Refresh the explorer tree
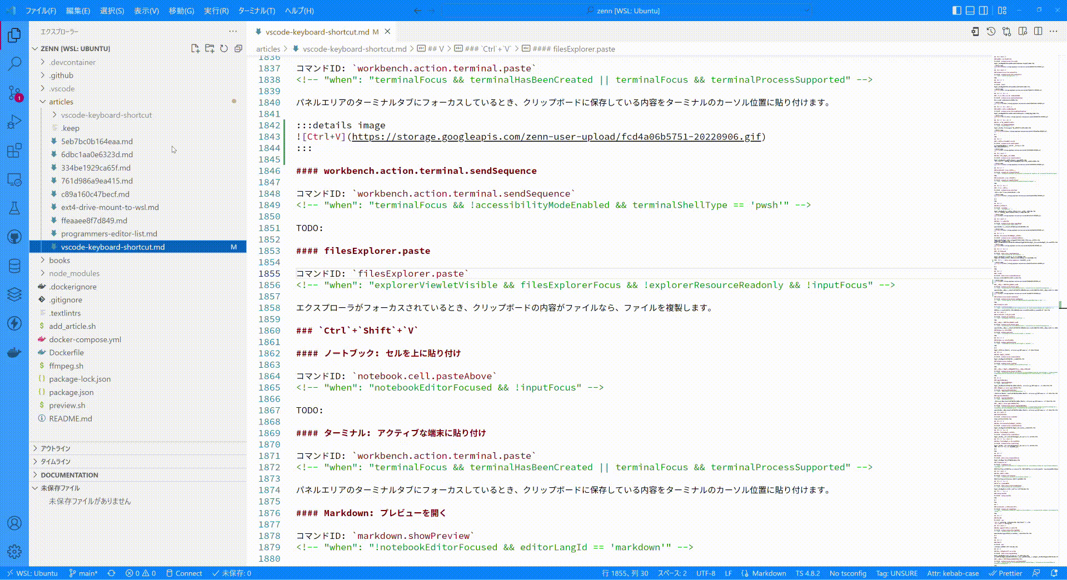 click(224, 48)
